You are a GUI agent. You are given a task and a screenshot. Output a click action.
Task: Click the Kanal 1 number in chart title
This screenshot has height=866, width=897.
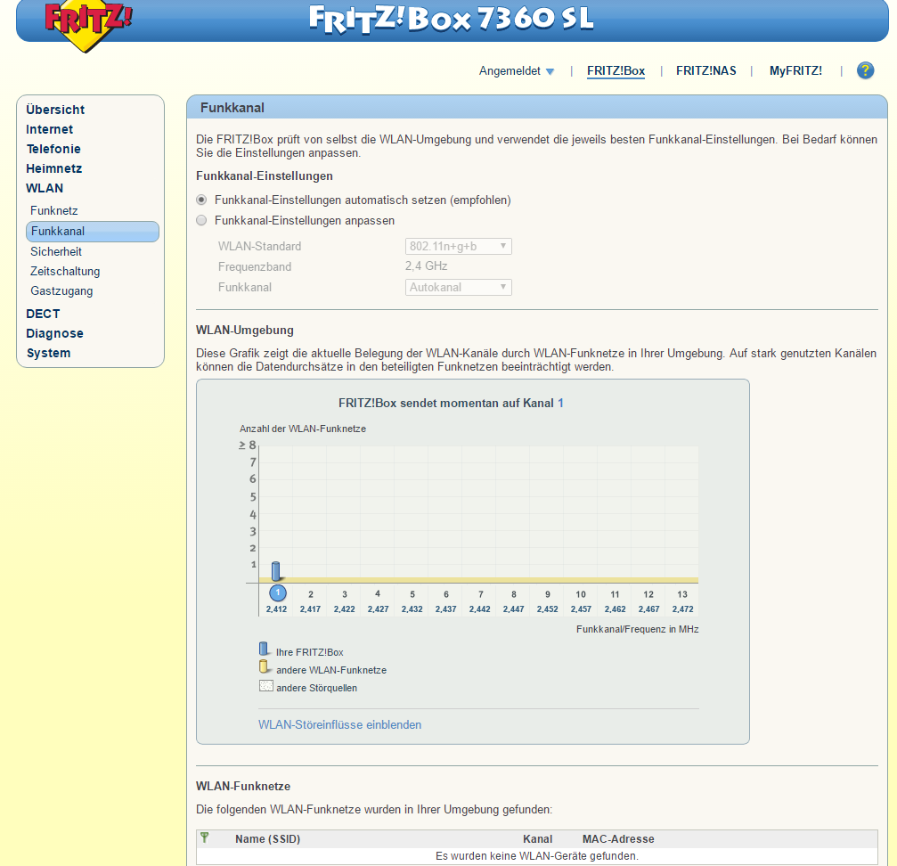560,404
